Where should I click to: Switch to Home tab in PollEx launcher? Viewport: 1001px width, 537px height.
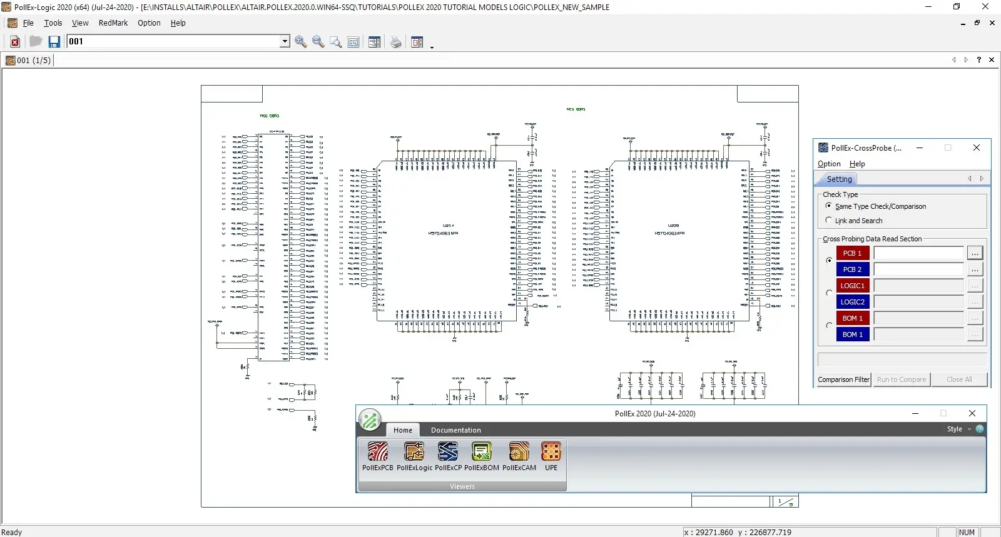[x=403, y=430]
